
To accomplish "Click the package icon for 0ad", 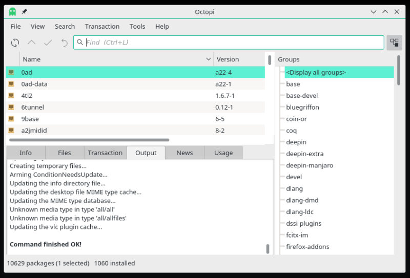I will point(11,72).
